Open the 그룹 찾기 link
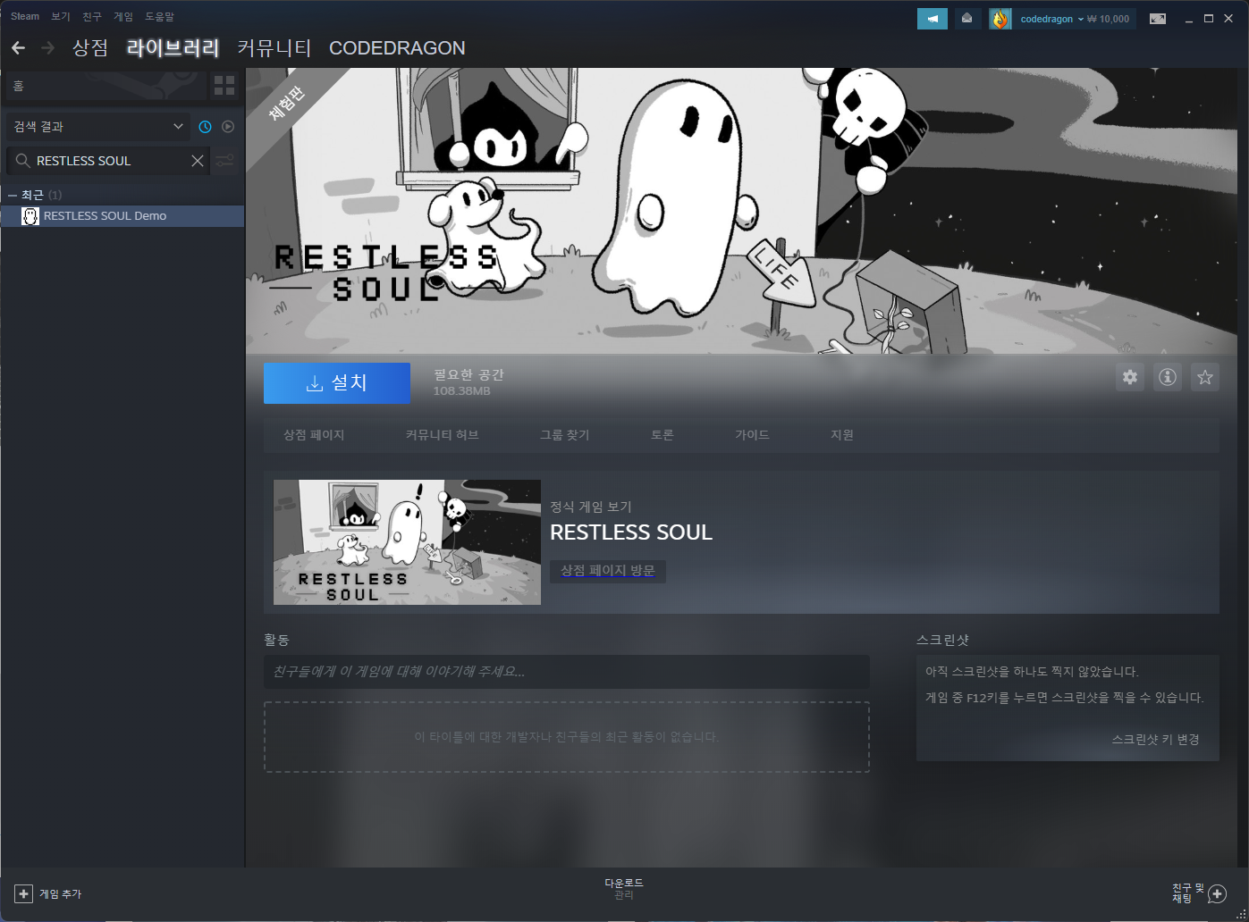Viewport: 1249px width, 922px height. pyautogui.click(x=564, y=435)
